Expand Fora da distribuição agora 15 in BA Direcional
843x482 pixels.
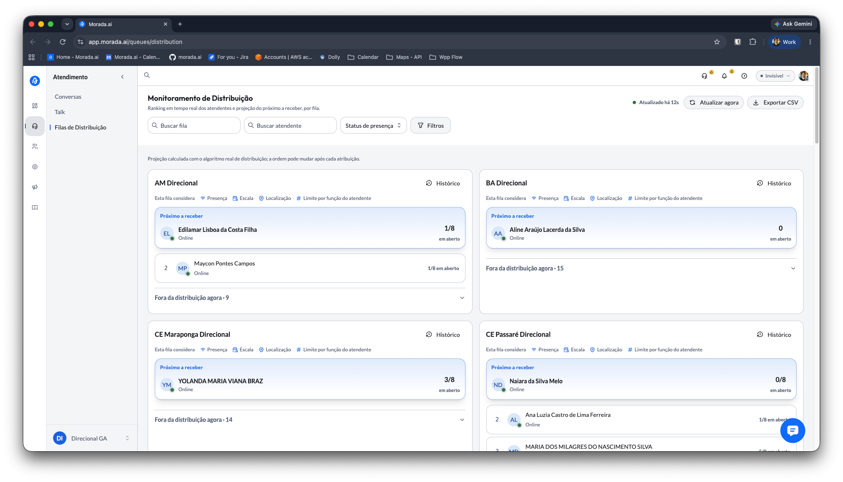(x=641, y=268)
